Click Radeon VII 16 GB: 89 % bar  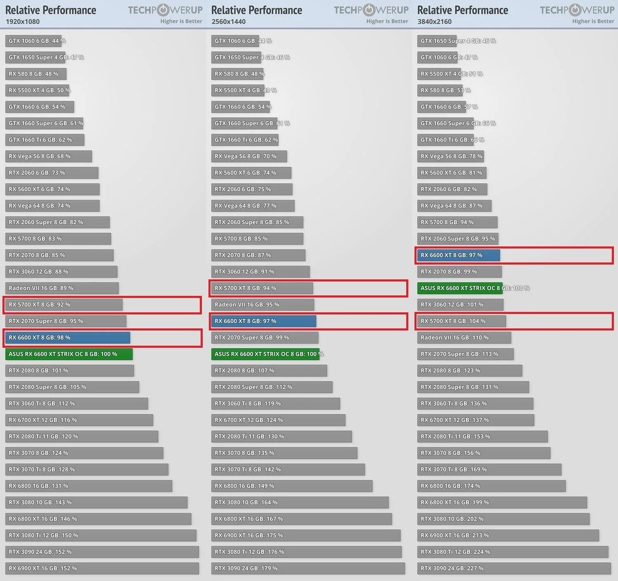pyautogui.click(x=62, y=288)
